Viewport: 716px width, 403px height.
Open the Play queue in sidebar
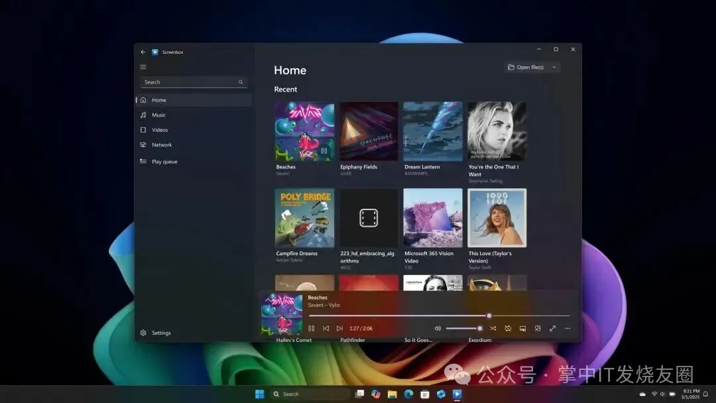tap(194, 162)
